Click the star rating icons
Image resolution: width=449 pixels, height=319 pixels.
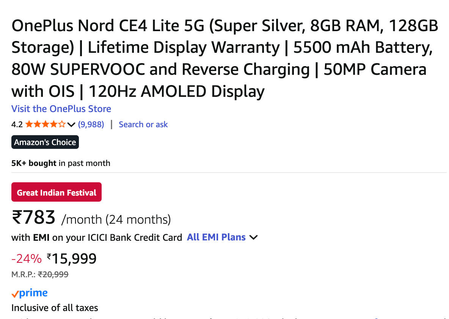tap(45, 125)
